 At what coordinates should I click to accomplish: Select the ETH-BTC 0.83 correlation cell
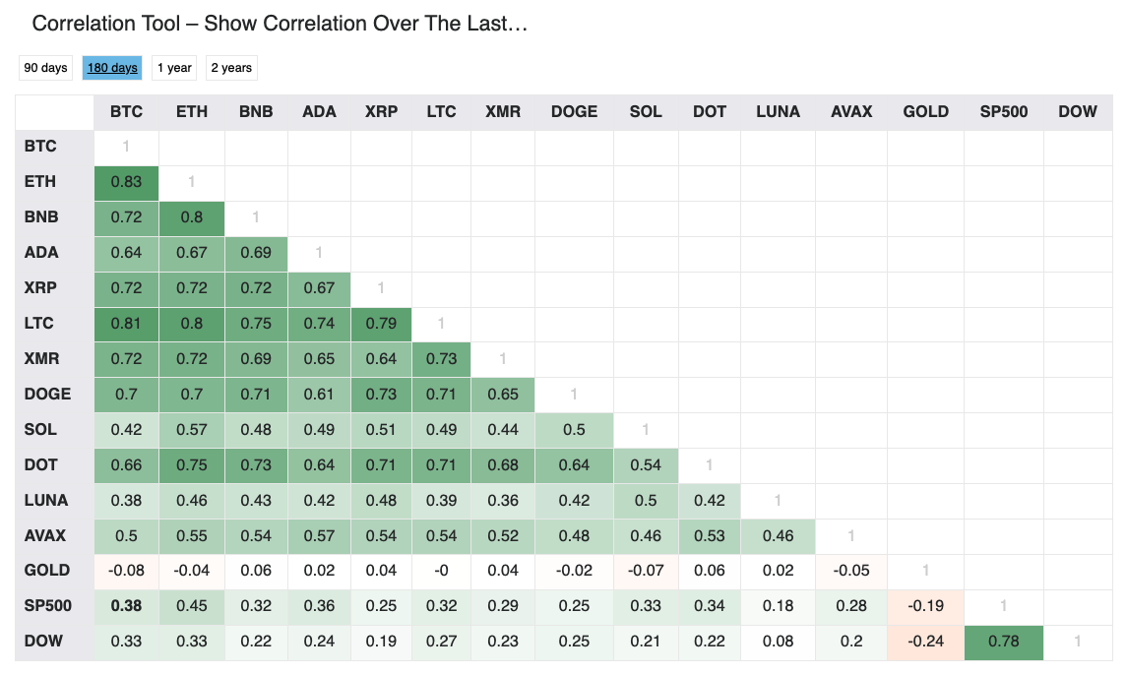(x=126, y=182)
